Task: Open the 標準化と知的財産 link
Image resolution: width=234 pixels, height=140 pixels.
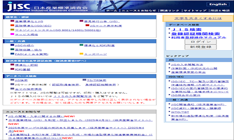Action: [x=99, y=45]
